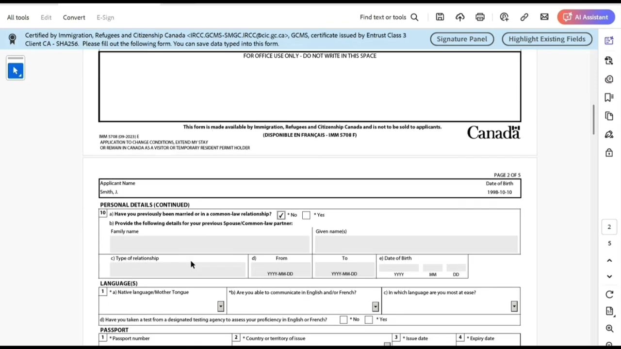Expand Native language/Mother Tongue dropdown
This screenshot has width=621, height=349.
[x=221, y=306]
